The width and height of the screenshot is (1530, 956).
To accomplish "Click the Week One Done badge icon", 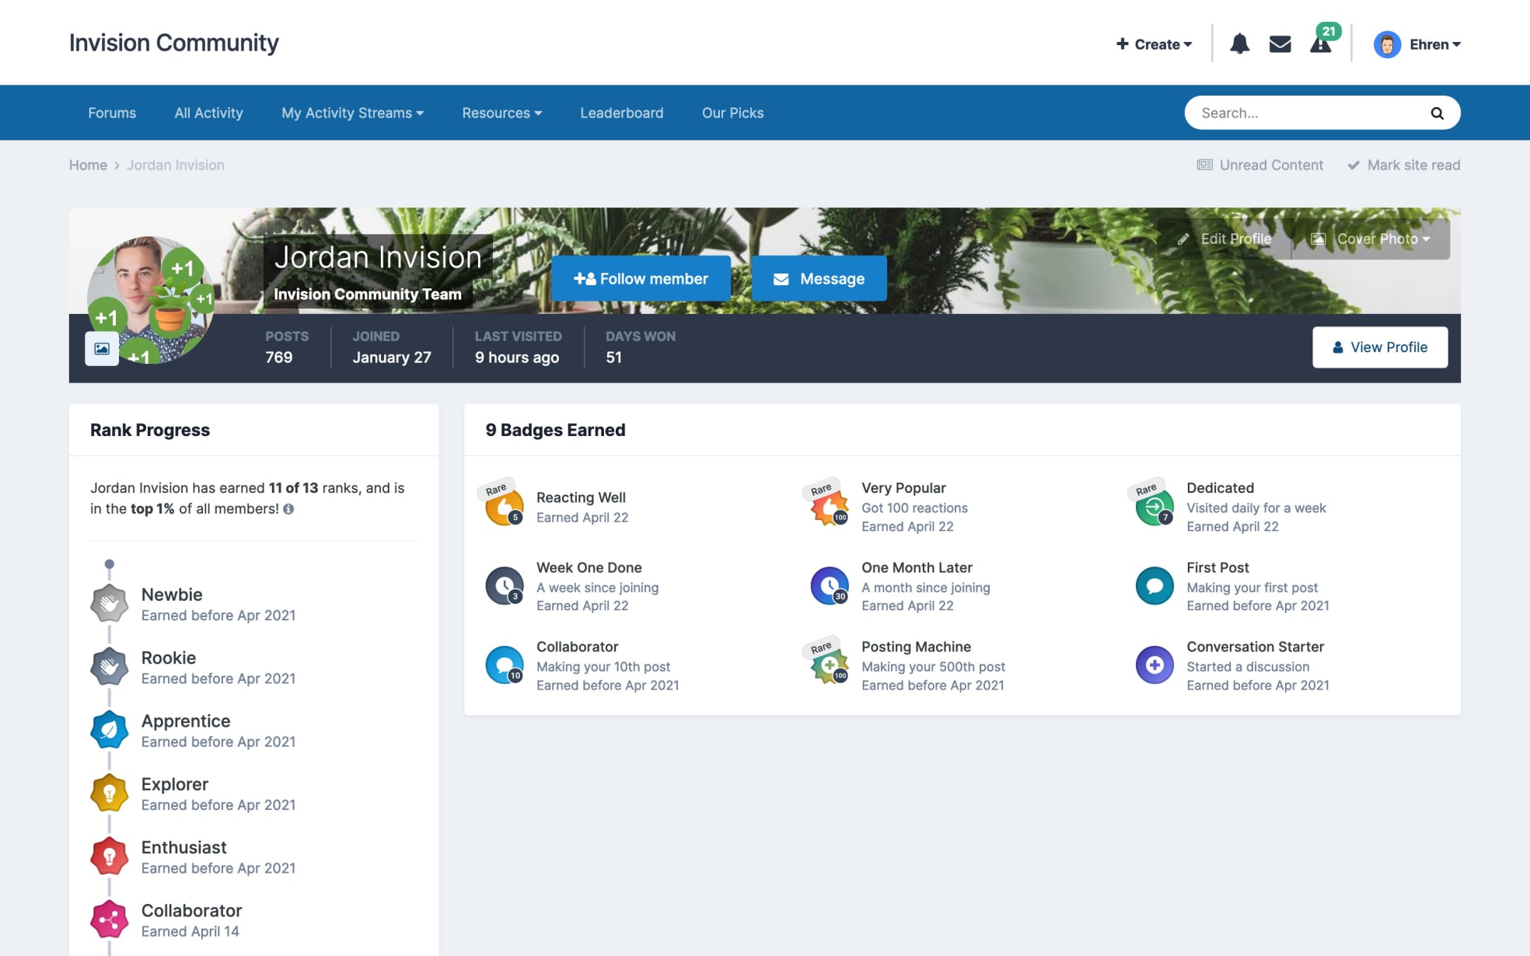I will point(505,586).
